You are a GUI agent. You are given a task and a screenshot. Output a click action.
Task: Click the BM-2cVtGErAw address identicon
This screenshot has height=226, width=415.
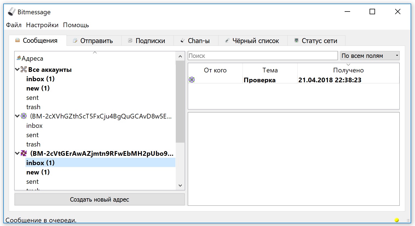click(24, 153)
